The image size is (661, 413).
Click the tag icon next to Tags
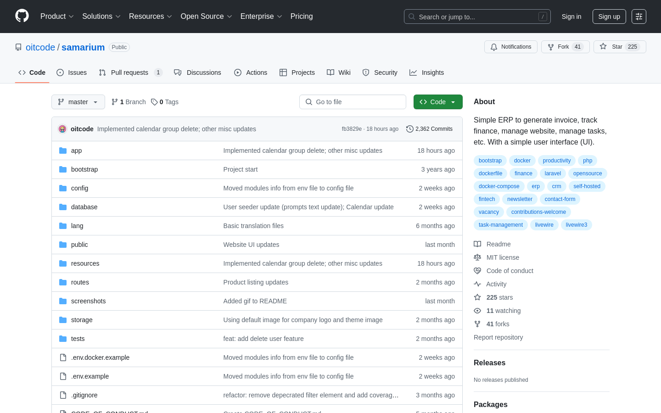click(x=154, y=102)
